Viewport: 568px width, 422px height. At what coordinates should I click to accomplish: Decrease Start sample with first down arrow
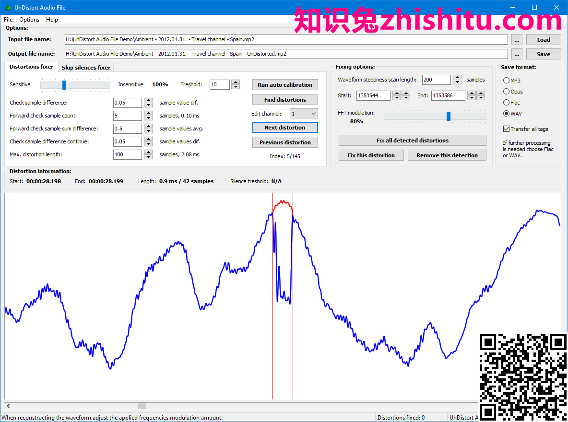[397, 98]
